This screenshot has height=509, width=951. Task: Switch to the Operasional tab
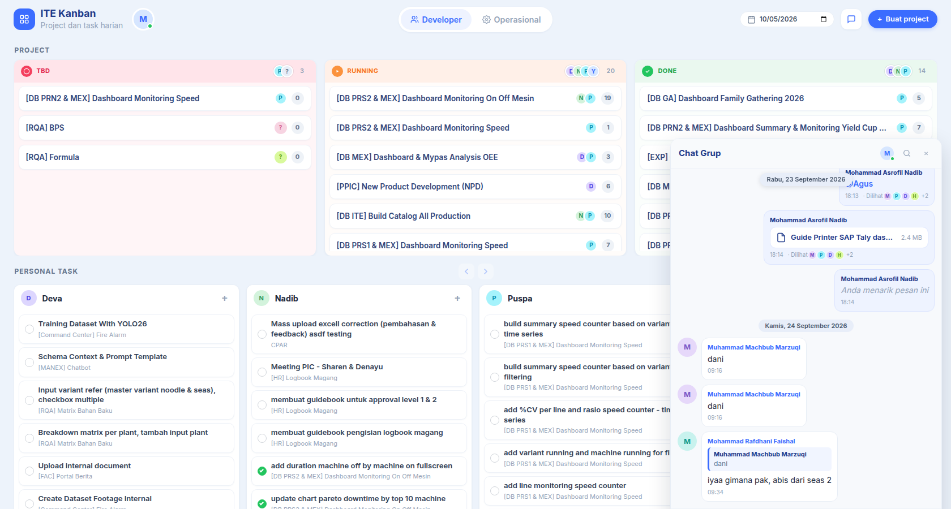pyautogui.click(x=511, y=20)
